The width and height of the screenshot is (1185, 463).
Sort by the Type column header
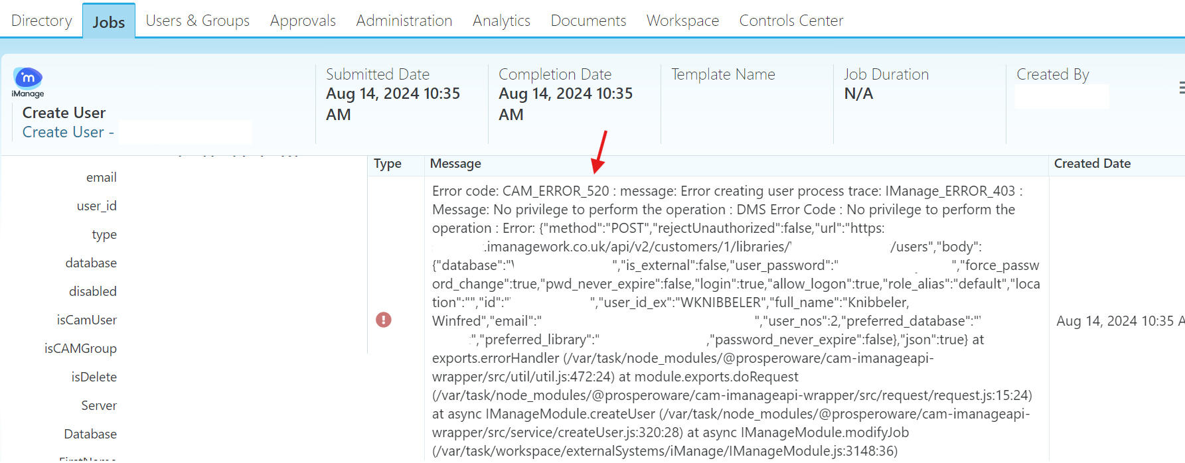[388, 164]
